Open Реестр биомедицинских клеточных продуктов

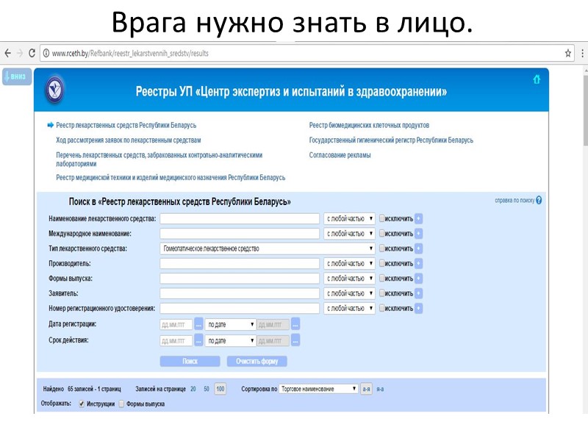[x=369, y=125]
